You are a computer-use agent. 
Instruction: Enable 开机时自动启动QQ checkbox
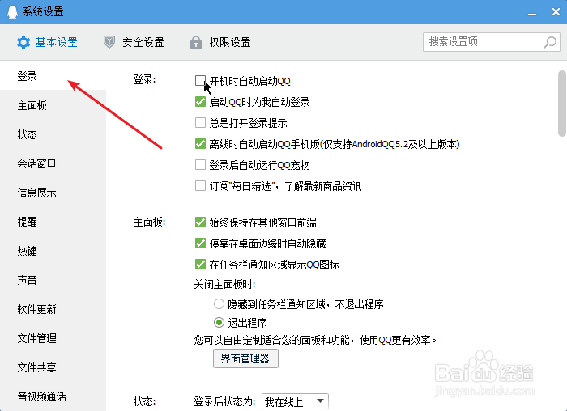200,81
